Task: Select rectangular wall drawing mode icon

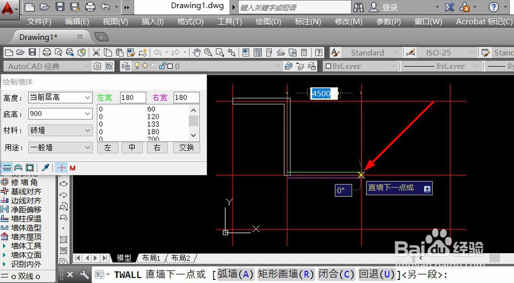Action: (29, 168)
